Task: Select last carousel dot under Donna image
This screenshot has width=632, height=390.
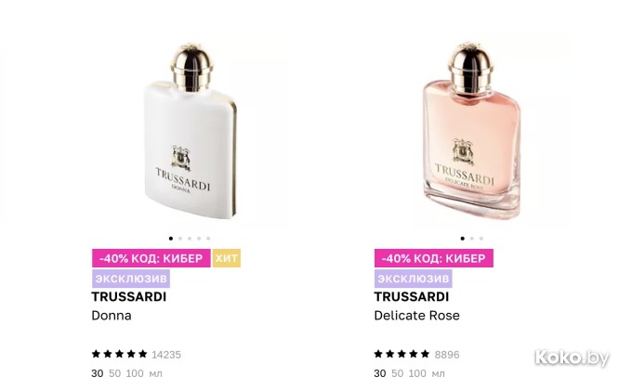Action: click(x=208, y=239)
